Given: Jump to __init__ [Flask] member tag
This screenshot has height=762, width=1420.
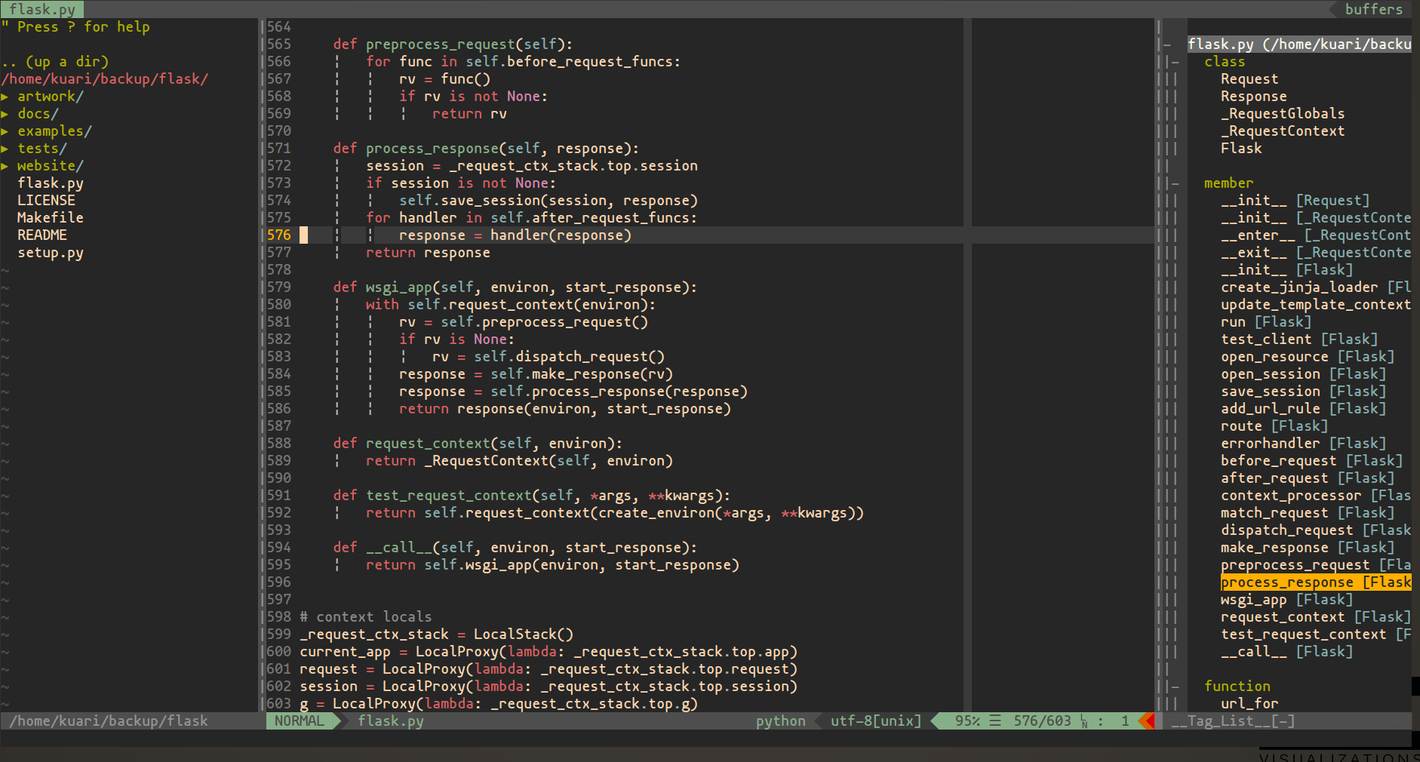Looking at the screenshot, I should tap(1287, 270).
